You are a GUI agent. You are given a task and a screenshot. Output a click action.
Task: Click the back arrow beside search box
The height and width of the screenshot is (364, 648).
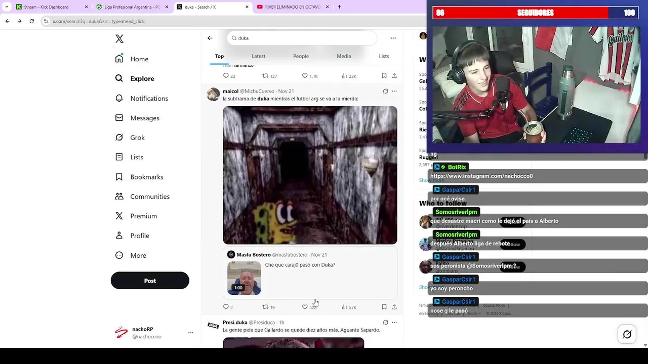coord(210,38)
